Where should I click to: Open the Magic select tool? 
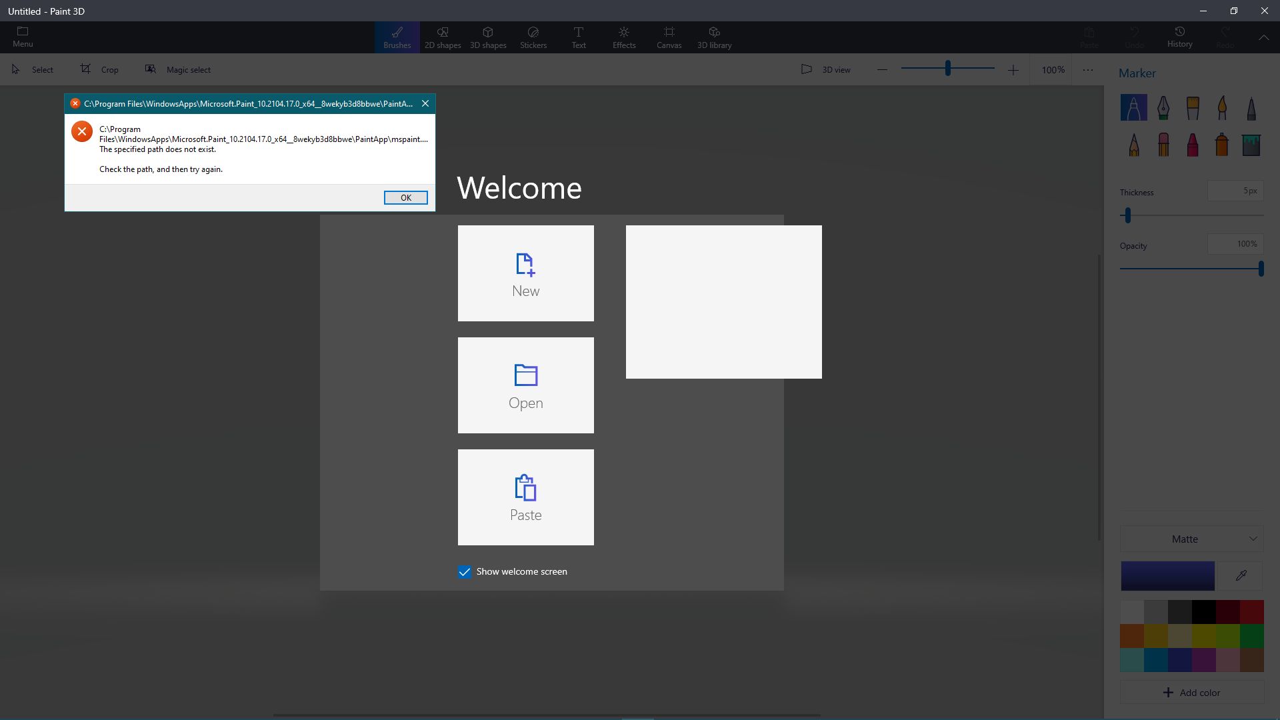pyautogui.click(x=178, y=69)
